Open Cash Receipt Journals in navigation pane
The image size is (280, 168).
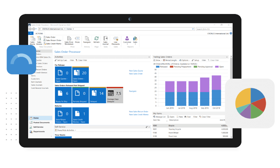tap(40, 88)
